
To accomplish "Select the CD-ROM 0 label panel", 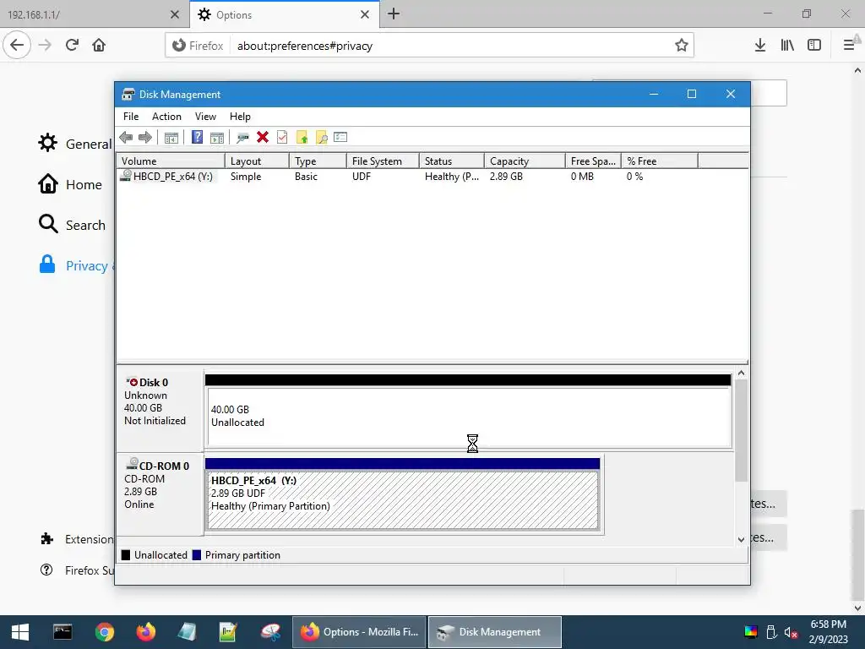I will (x=160, y=494).
